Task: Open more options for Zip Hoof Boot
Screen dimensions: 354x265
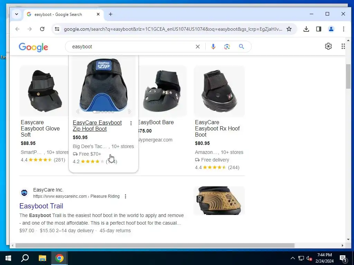Action: coord(131,123)
